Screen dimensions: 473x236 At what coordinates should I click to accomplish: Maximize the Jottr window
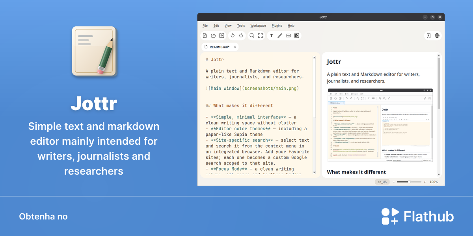point(432,17)
